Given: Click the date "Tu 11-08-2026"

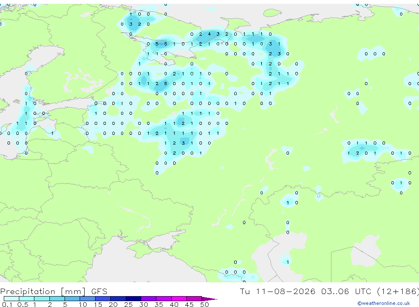Looking at the screenshot, I should coord(278,291).
